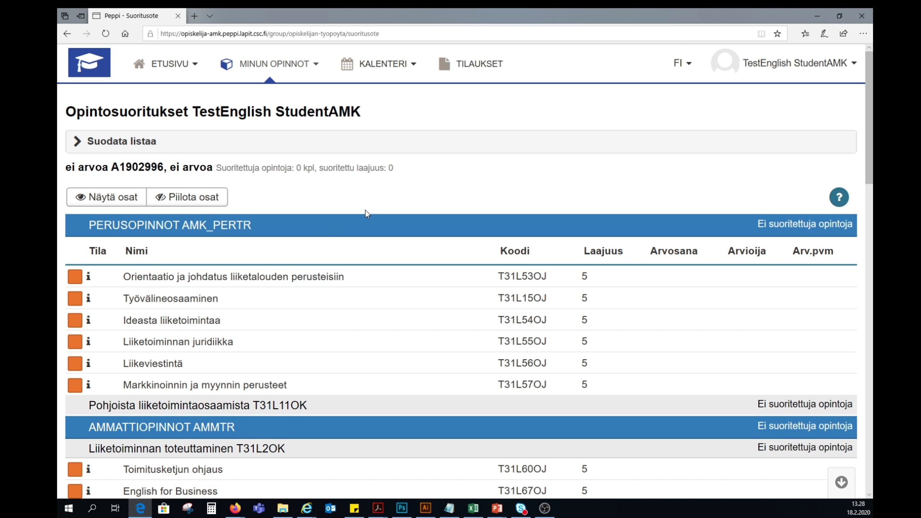
Task: Open a new browser tab
Action: (x=194, y=16)
